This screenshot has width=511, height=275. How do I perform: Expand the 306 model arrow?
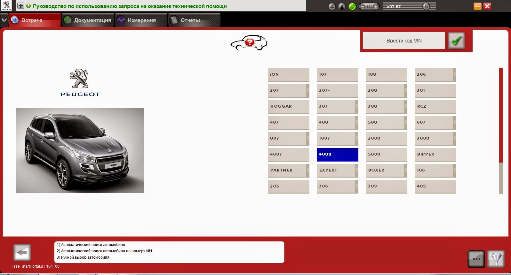click(x=356, y=186)
